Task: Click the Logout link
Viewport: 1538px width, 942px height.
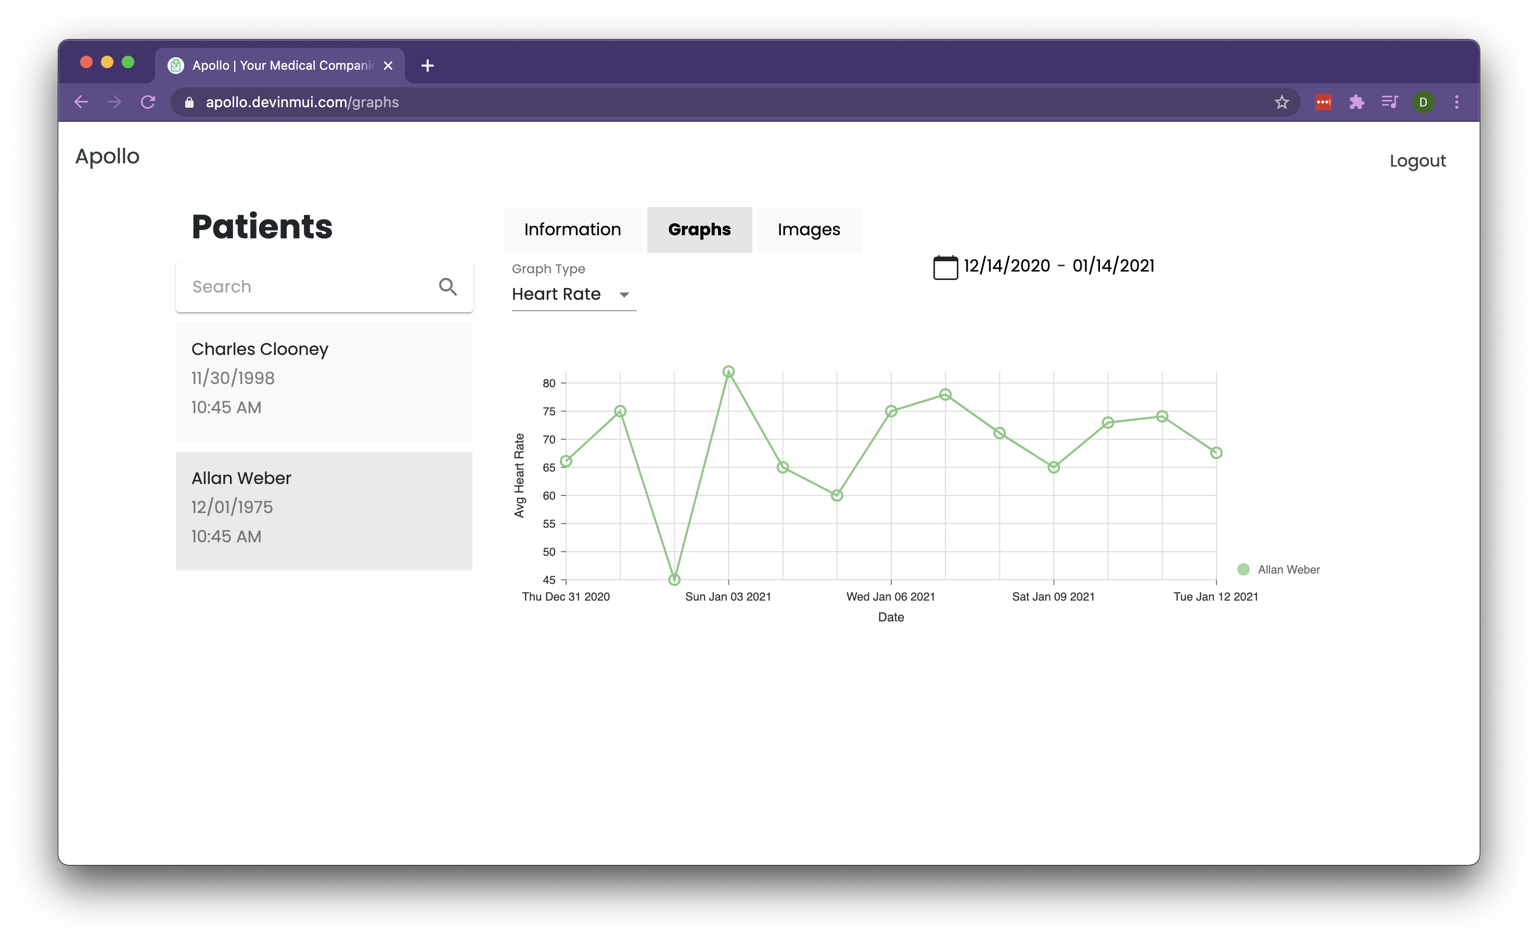Action: click(x=1417, y=161)
